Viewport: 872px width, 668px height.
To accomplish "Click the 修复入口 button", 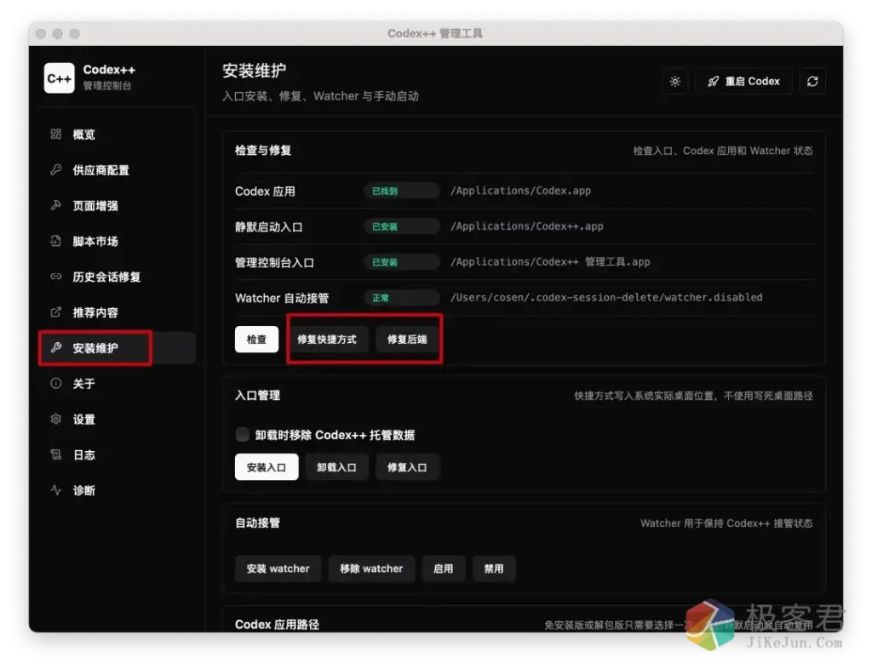I will click(x=407, y=467).
